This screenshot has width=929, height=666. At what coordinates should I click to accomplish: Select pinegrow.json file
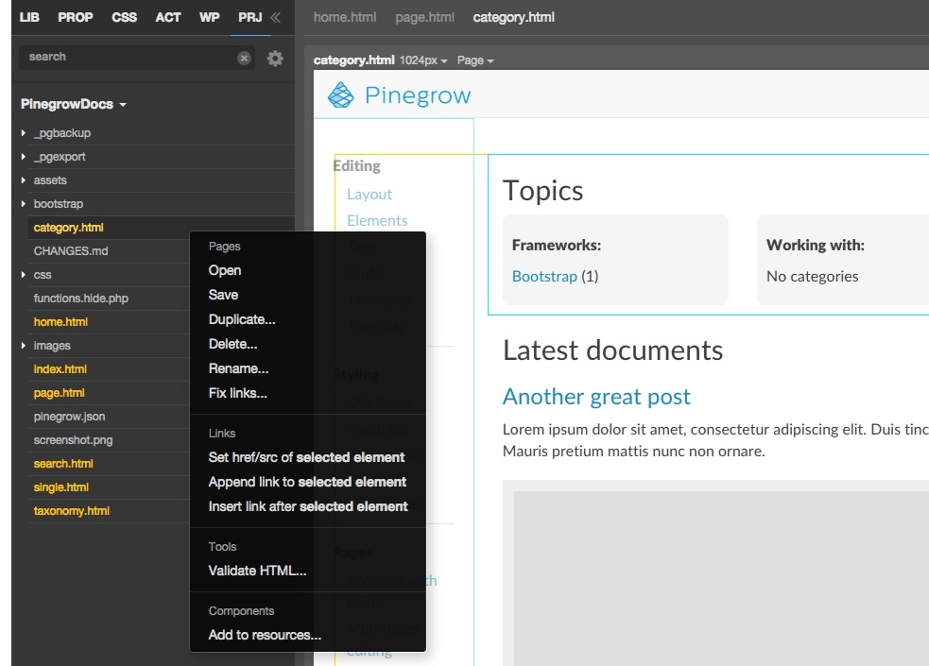(x=69, y=417)
